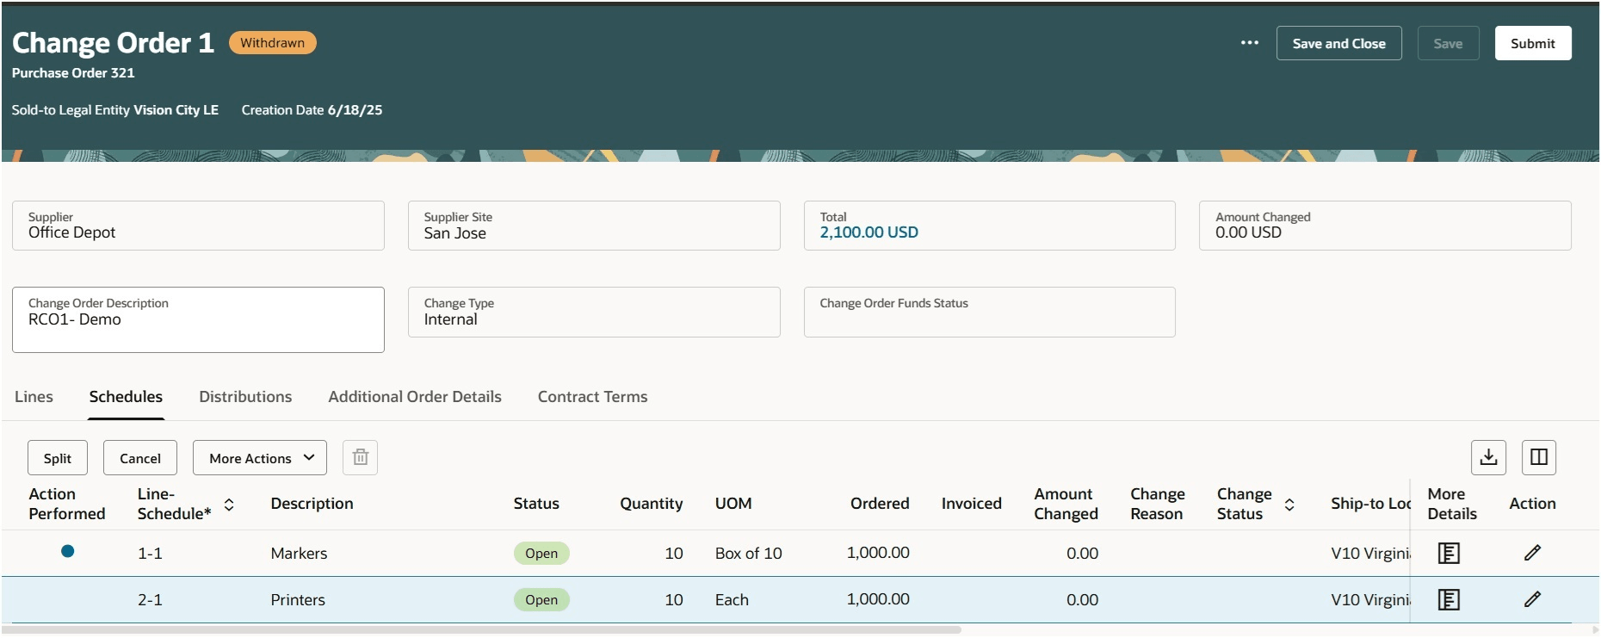Screen dimensions: 1601x638
Task: Click line-schedule 2-1 cell
Action: pyautogui.click(x=150, y=600)
